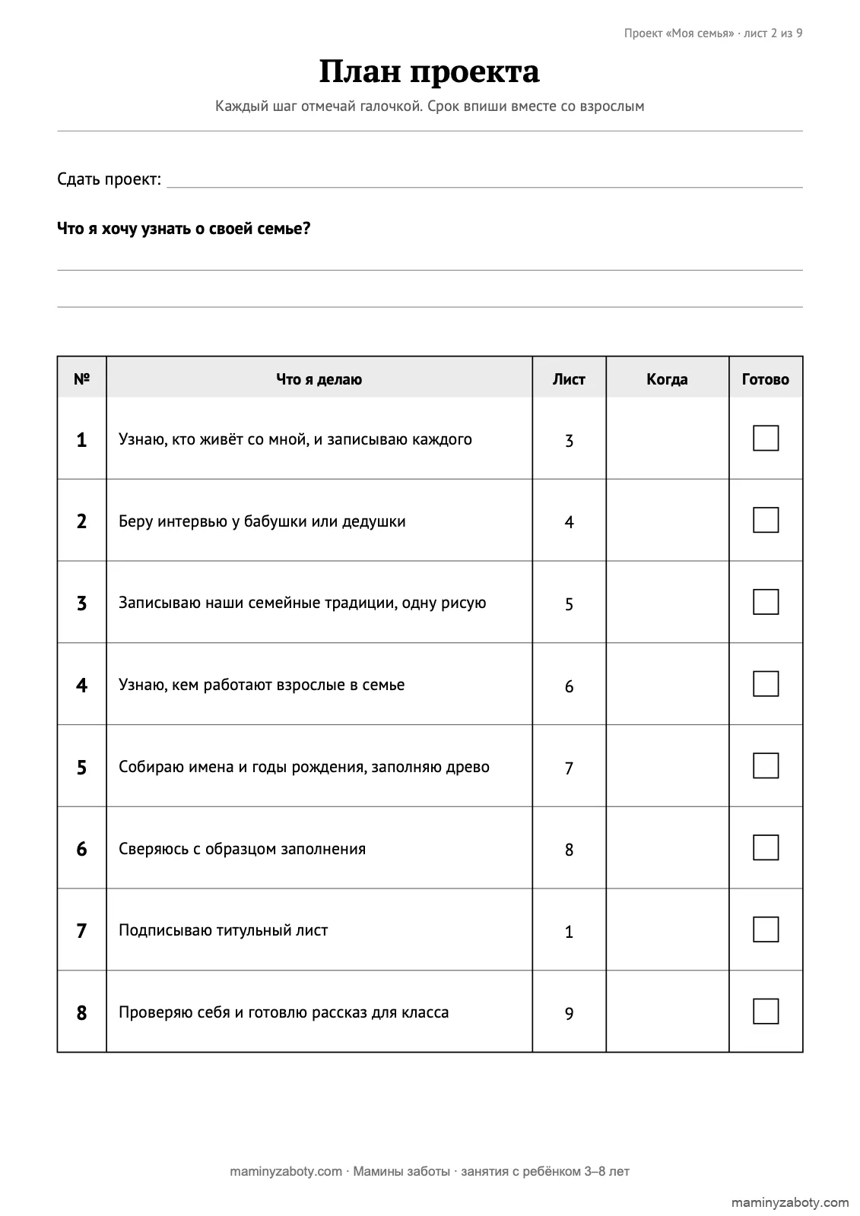Click the Когда cell for step 8

(x=667, y=1012)
